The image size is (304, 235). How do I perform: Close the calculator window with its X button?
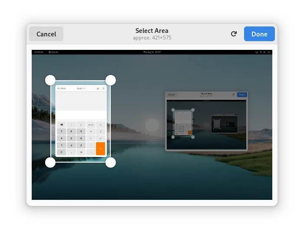click(x=103, y=88)
